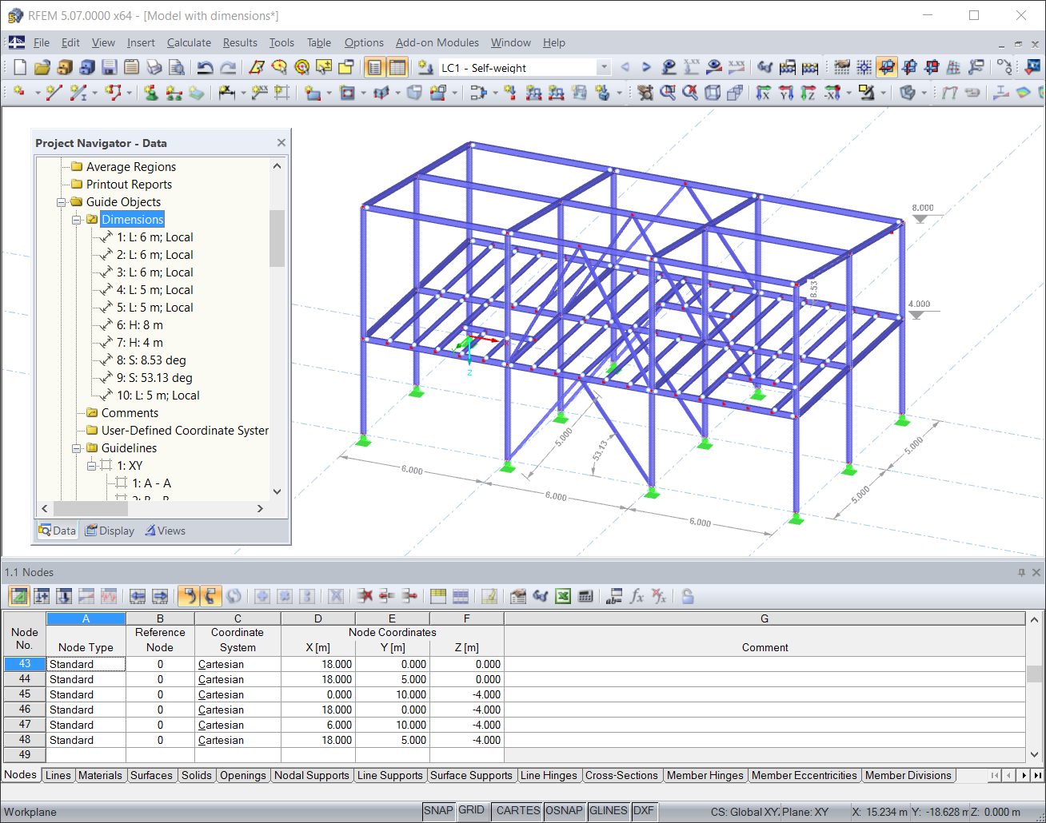The width and height of the screenshot is (1046, 823).
Task: Switch to the Cross-Sections table tab
Action: coord(621,775)
